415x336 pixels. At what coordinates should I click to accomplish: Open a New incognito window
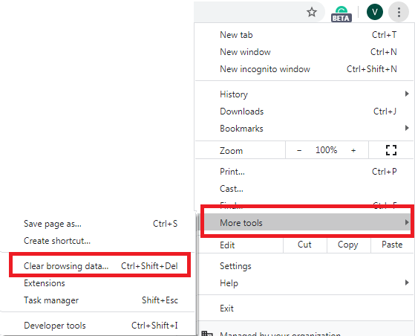pyautogui.click(x=305, y=69)
